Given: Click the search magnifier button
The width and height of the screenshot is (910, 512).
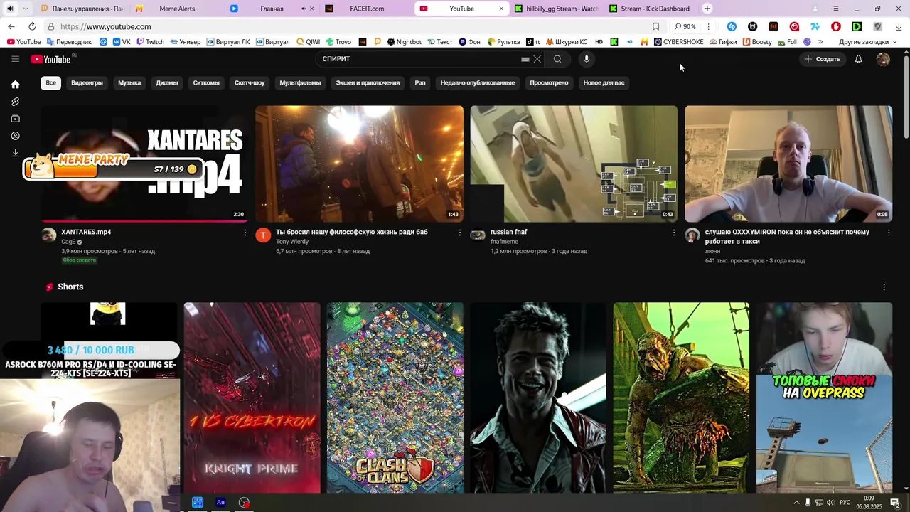Looking at the screenshot, I should pos(557,59).
